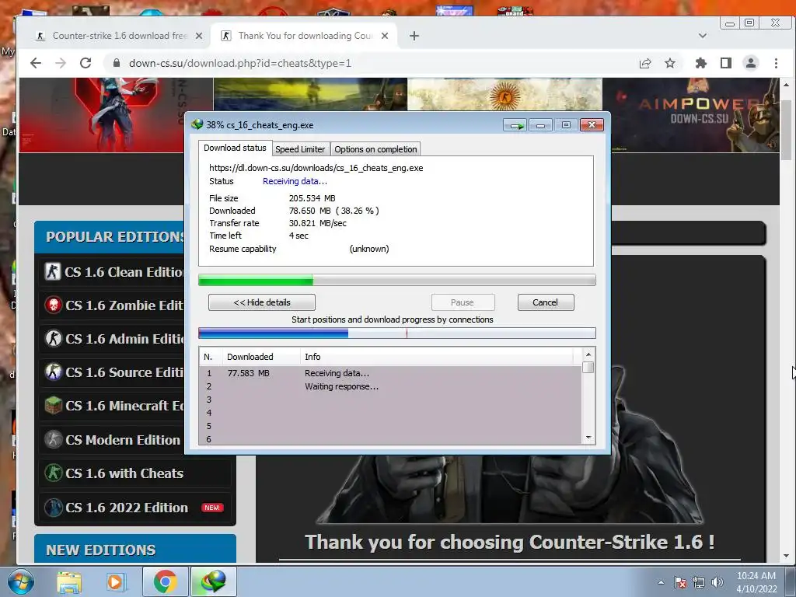Click the padlock site info icon
This screenshot has height=597, width=796.
[x=117, y=63]
